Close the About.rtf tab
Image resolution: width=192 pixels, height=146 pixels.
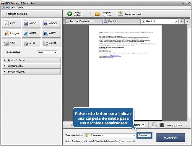(x=176, y=22)
